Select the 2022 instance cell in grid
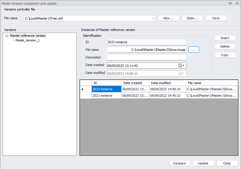Viewport: 241px width, 170px height. [107, 89]
